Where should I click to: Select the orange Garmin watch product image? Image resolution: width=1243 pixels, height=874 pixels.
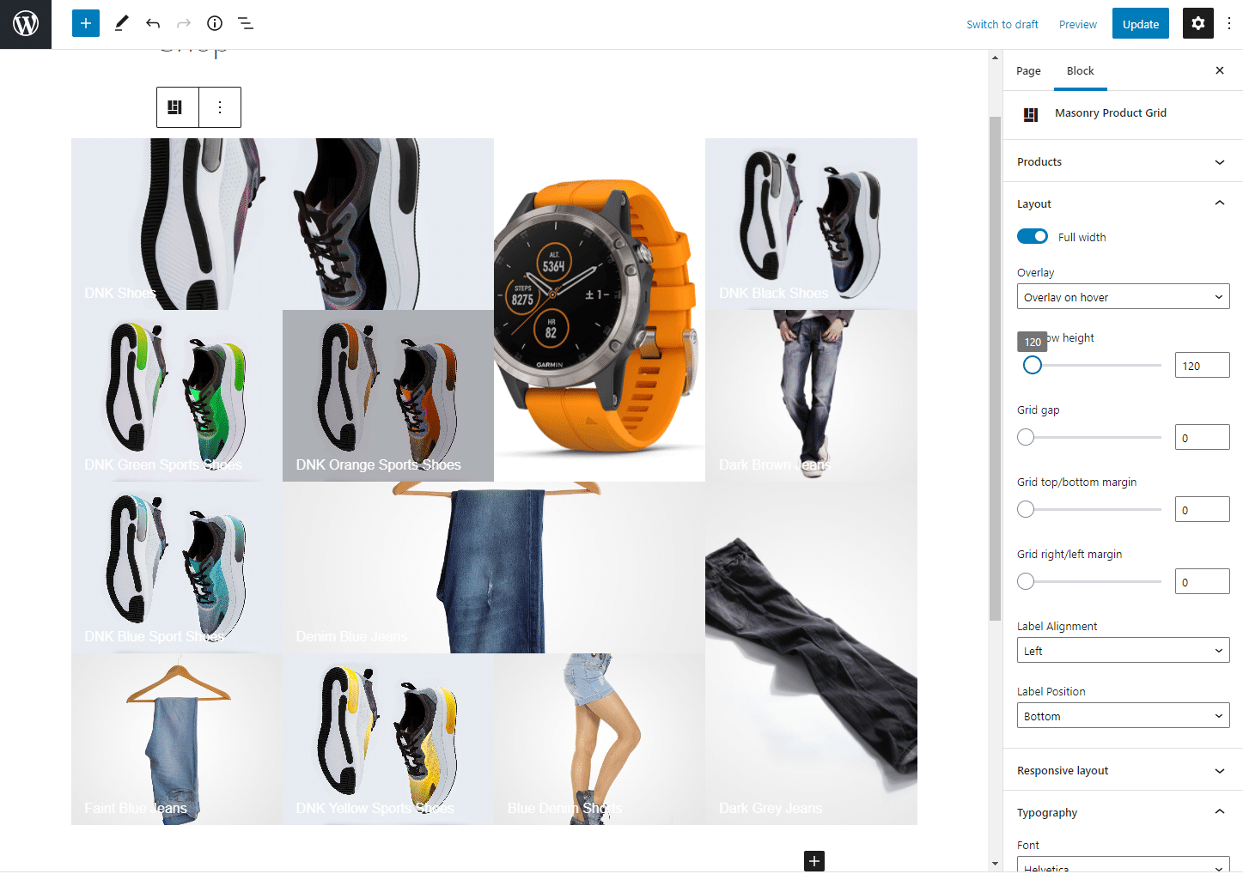click(600, 310)
